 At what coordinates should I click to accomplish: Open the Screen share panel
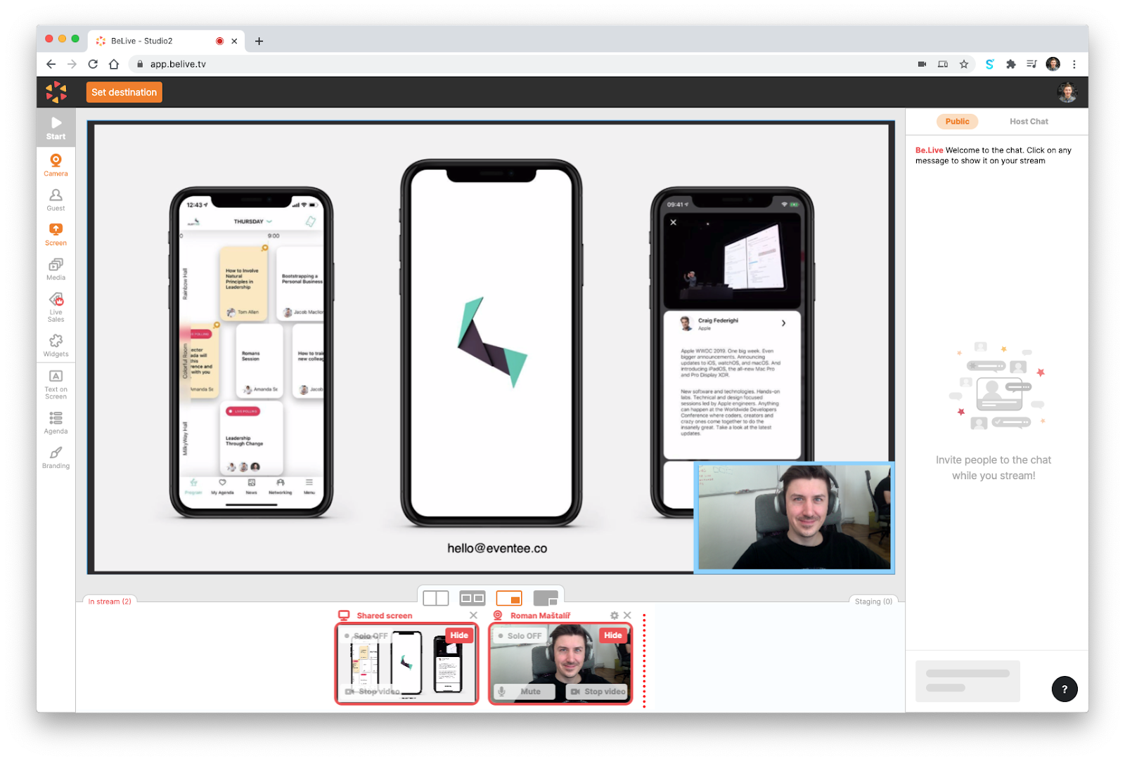click(x=56, y=235)
